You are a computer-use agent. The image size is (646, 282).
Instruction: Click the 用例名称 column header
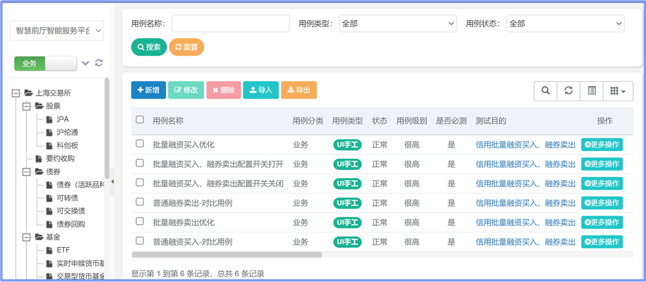pos(168,121)
